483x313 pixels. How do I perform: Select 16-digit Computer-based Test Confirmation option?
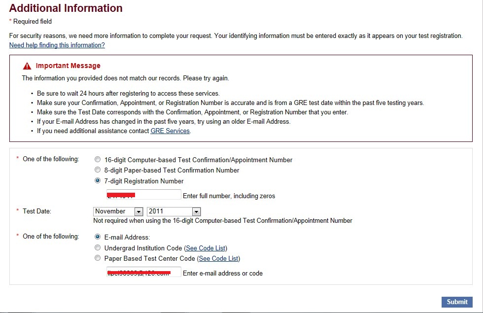(x=98, y=160)
